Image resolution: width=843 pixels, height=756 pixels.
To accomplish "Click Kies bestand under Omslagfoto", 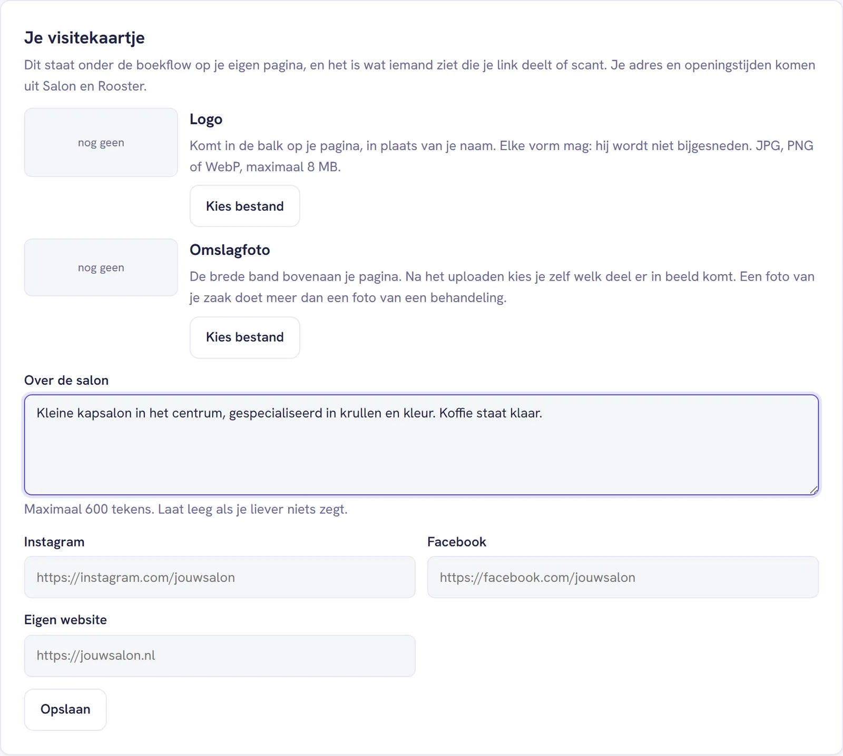I will click(x=244, y=337).
